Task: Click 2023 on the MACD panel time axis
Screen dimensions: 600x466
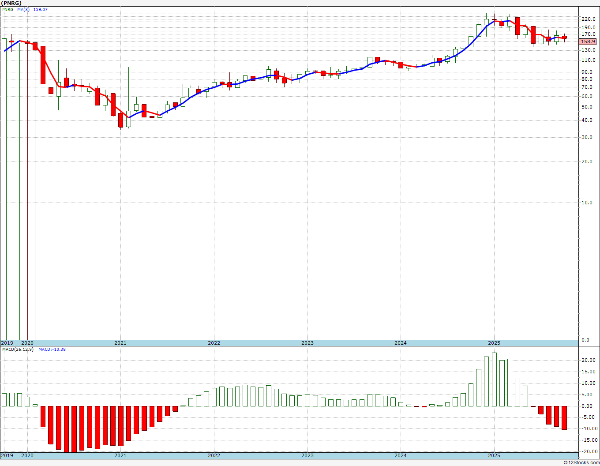Action: tap(307, 455)
